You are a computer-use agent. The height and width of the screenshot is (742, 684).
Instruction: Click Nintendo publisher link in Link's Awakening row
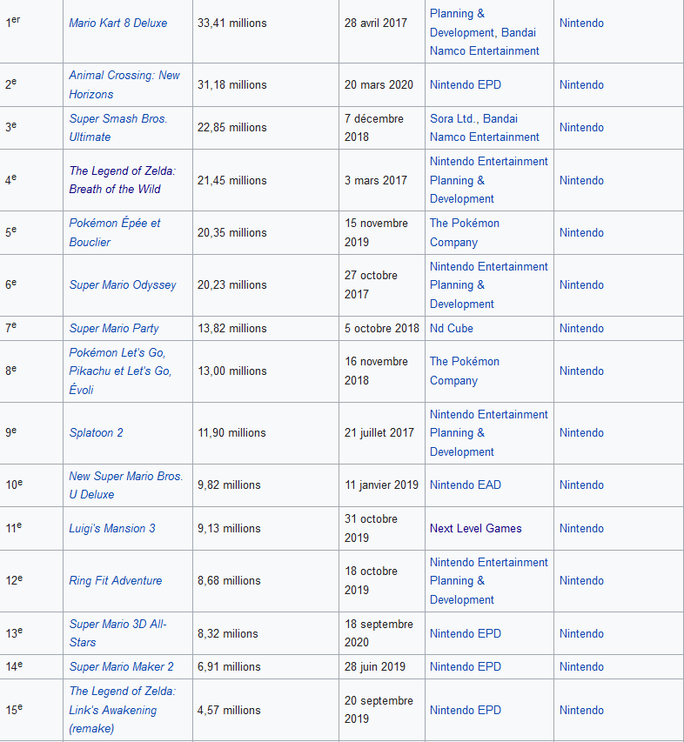(581, 711)
